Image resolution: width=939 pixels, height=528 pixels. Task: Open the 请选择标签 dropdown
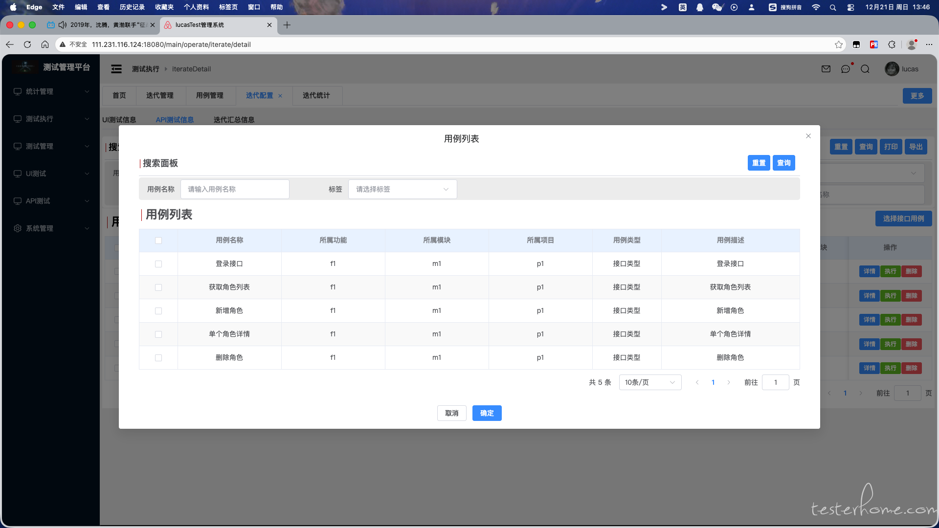[x=402, y=189]
